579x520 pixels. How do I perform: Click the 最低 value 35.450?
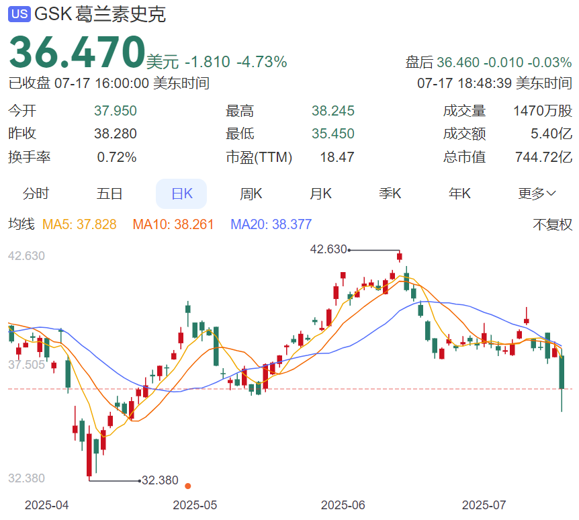pos(332,134)
